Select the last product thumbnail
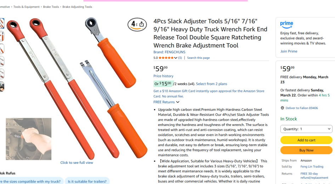 point(2,86)
